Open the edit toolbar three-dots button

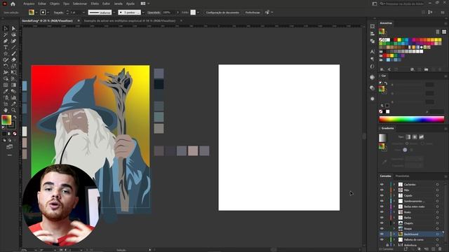(x=9, y=155)
